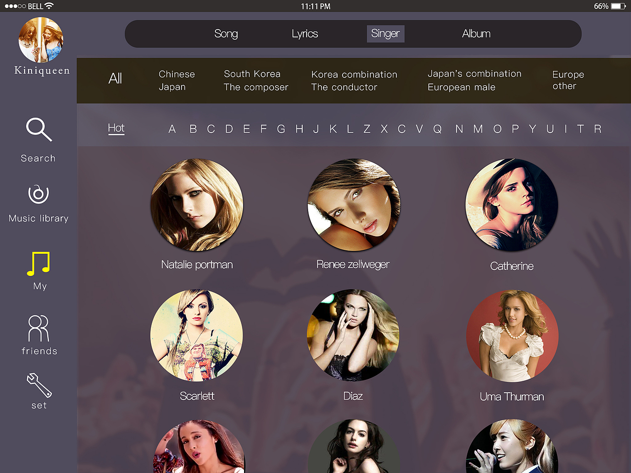631x473 pixels.
Task: Show singers under letter Y
Action: [x=532, y=129]
